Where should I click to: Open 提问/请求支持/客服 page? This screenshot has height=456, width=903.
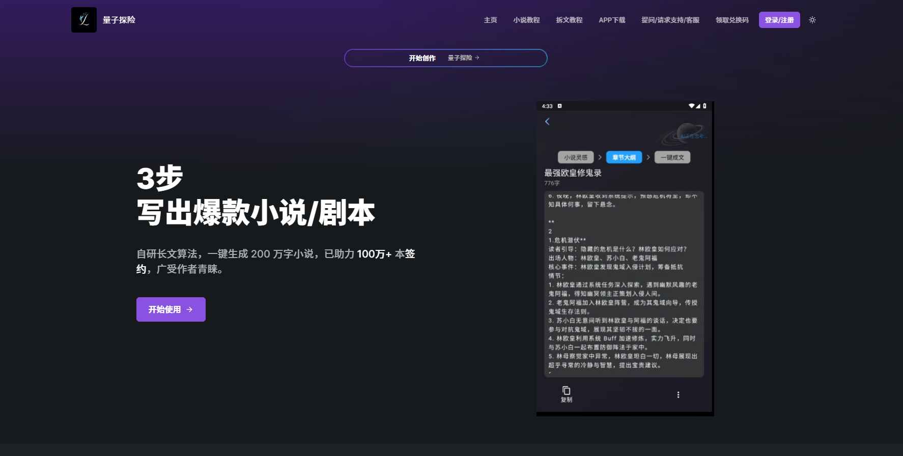670,20
